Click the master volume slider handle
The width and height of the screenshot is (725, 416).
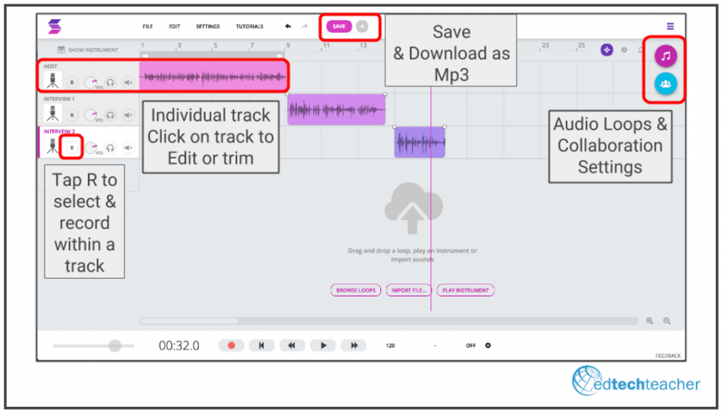(x=114, y=345)
